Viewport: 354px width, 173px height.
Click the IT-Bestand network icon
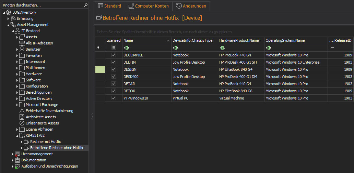pos(17,31)
